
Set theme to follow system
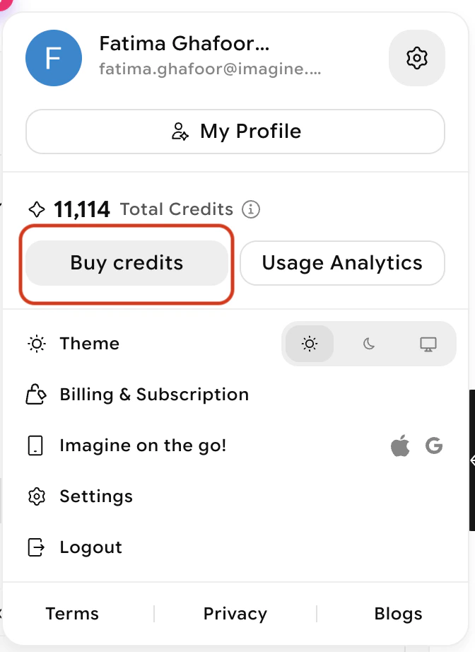427,344
